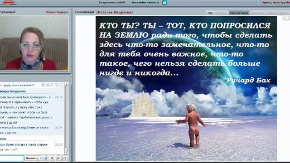Switch to the 'Чат' tab

point(210,13)
